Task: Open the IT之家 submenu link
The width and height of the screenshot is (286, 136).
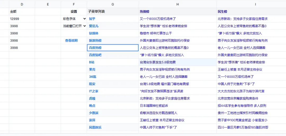Action: tap(93, 91)
